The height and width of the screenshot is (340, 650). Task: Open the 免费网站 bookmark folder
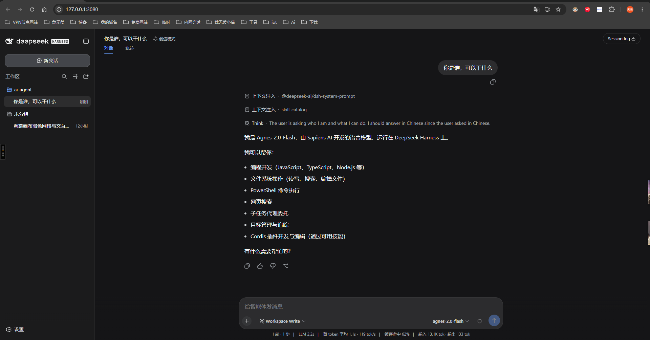[x=135, y=22]
